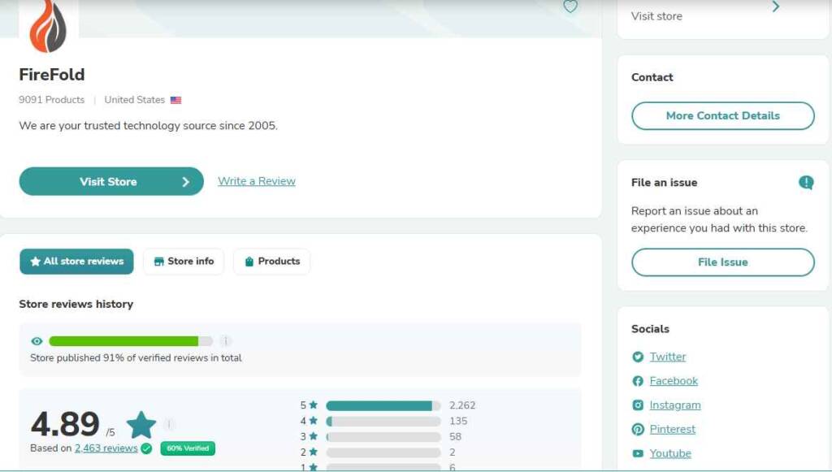Click the Facebook social icon
Screen dimensions: 832x472
click(638, 381)
